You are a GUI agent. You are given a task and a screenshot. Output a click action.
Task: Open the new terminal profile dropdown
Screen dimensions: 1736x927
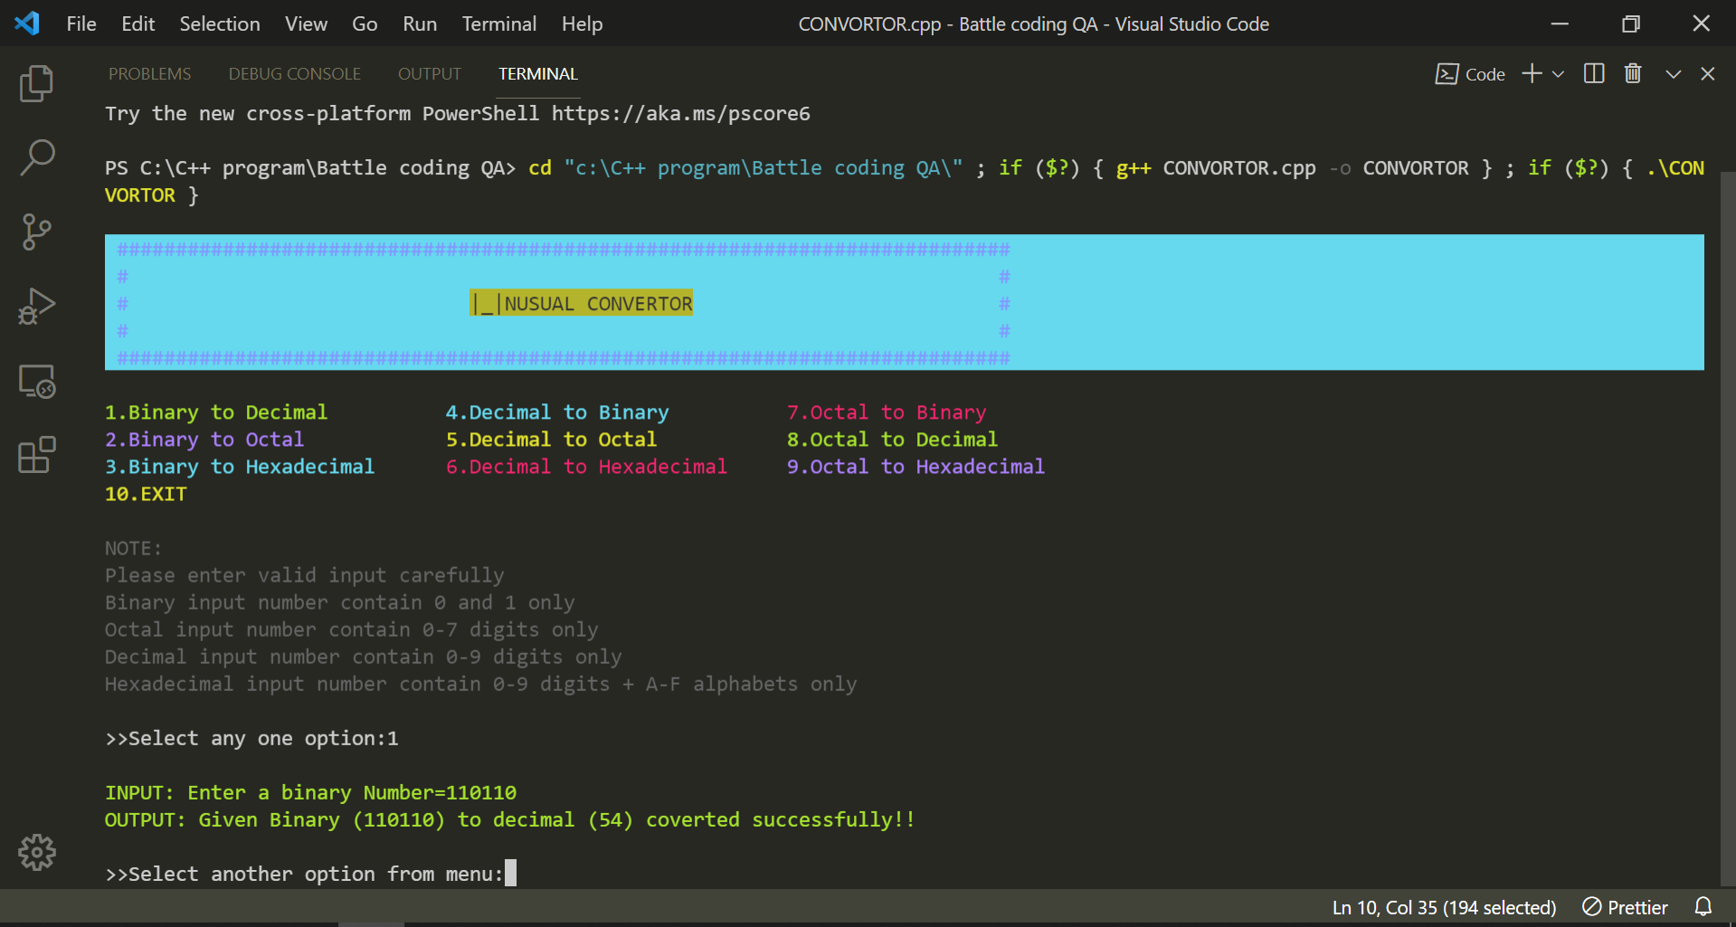(x=1558, y=73)
